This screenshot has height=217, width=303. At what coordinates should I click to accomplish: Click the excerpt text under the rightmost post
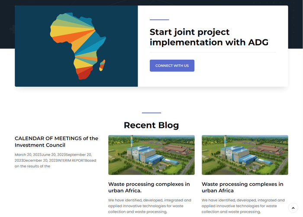click(243, 206)
